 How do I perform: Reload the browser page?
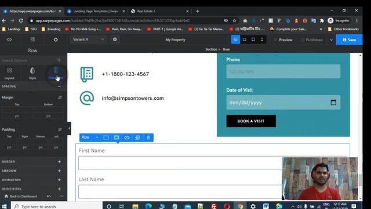21,21
